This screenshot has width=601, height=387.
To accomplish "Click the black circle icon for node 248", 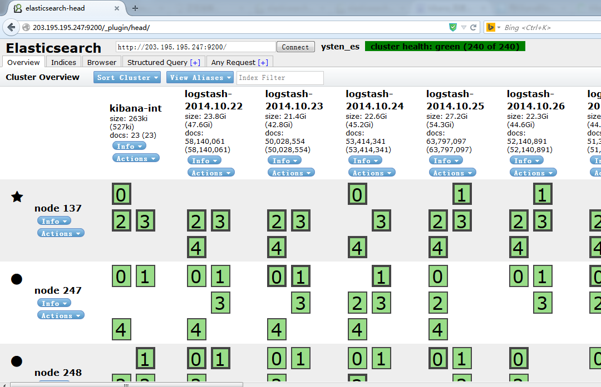I will (x=17, y=361).
